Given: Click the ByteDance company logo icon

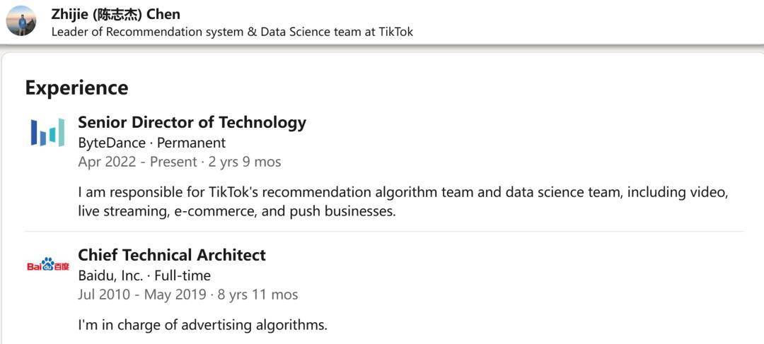Looking at the screenshot, I should [x=48, y=132].
